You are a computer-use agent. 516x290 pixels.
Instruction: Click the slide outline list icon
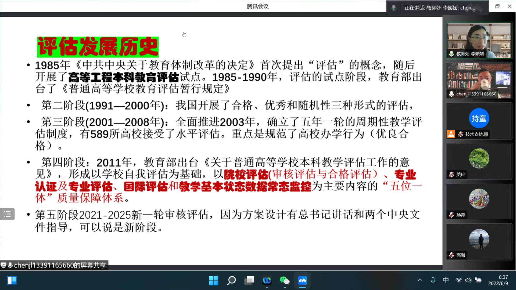point(7,214)
